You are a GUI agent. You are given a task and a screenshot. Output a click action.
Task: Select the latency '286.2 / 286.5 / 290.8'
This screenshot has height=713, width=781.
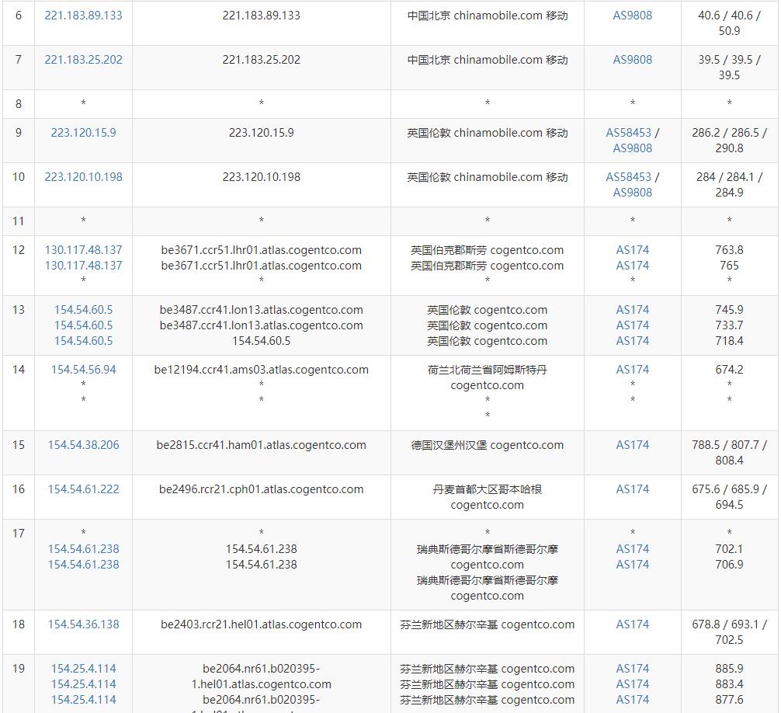tap(729, 141)
